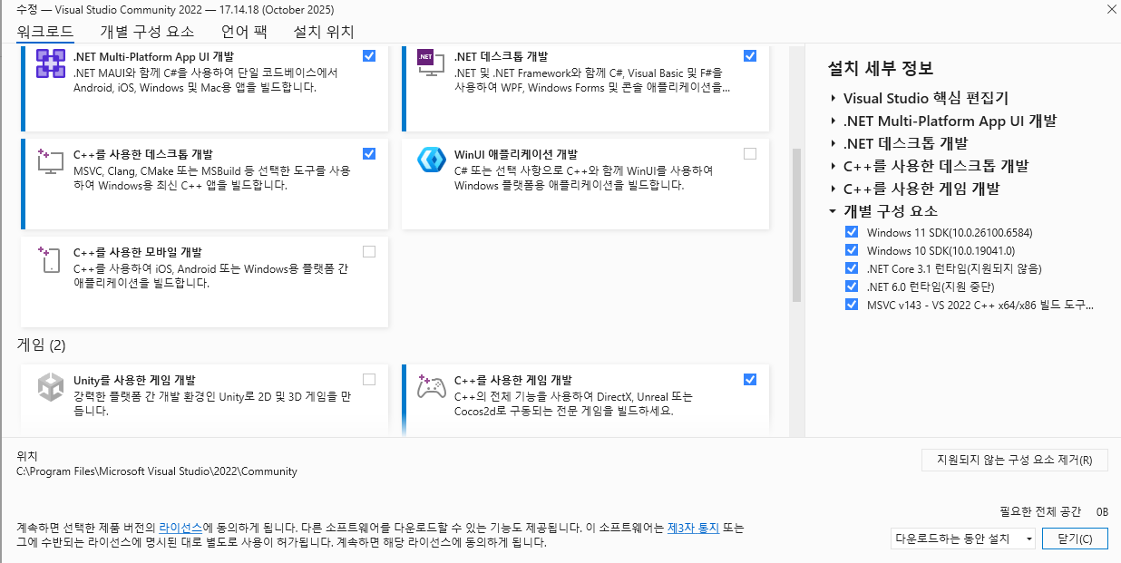
Task: Uncheck .NET 데스크톱 개발 workload checkbox
Action: pos(750,55)
